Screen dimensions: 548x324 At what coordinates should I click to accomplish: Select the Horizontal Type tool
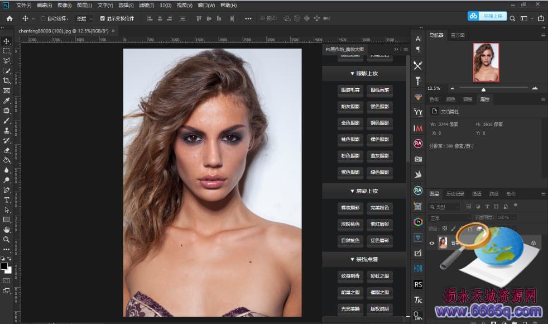(7, 200)
